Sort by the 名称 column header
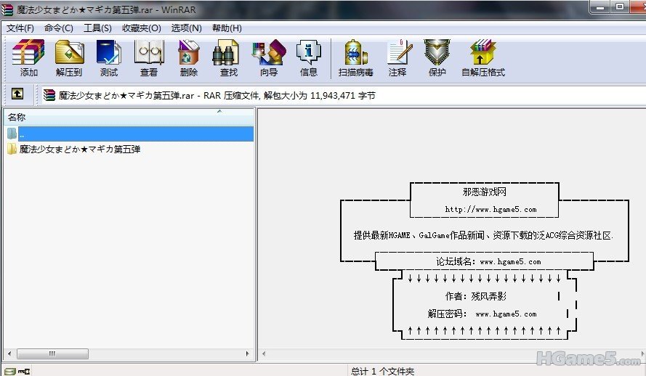 pyautogui.click(x=129, y=118)
